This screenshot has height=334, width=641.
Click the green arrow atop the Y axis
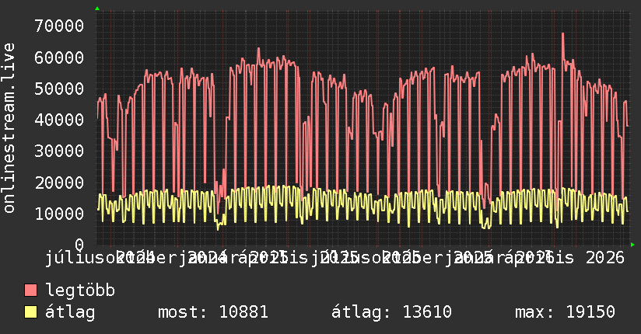tap(97, 9)
